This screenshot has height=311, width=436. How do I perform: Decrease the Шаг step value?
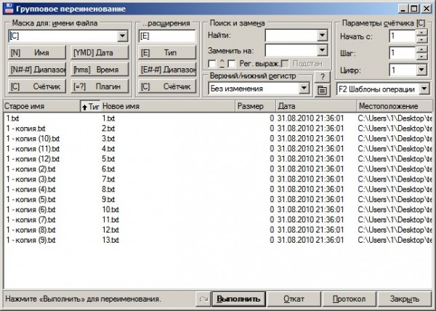coord(421,56)
